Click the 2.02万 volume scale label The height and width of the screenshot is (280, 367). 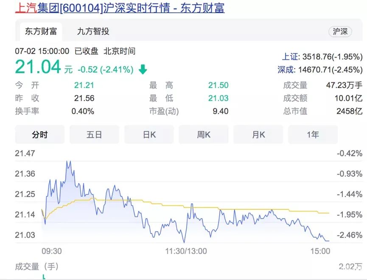pos(350,266)
